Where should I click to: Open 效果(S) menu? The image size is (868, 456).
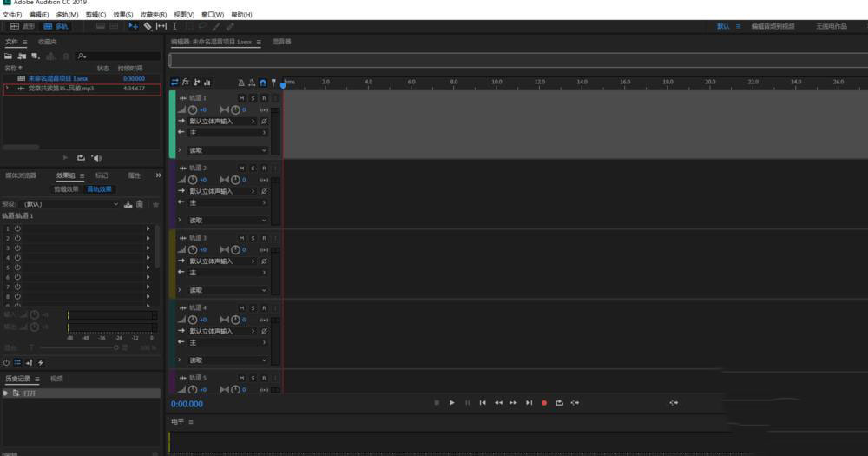click(123, 15)
